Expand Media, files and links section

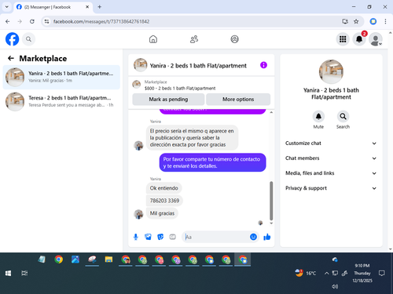pyautogui.click(x=331, y=173)
